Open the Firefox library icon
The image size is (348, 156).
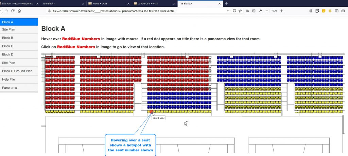(x=248, y=11)
